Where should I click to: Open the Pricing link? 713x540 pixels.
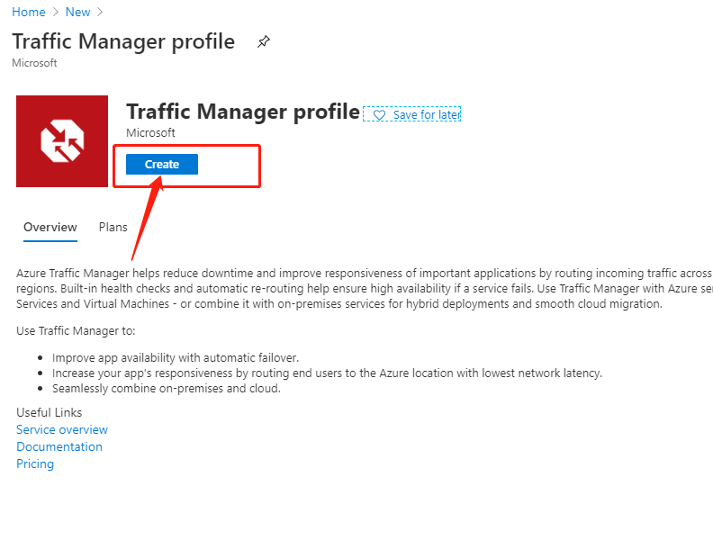[35, 463]
